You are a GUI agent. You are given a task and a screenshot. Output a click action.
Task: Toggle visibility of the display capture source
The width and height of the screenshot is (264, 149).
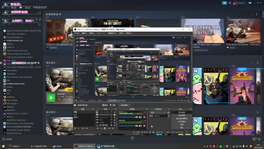coord(111,125)
